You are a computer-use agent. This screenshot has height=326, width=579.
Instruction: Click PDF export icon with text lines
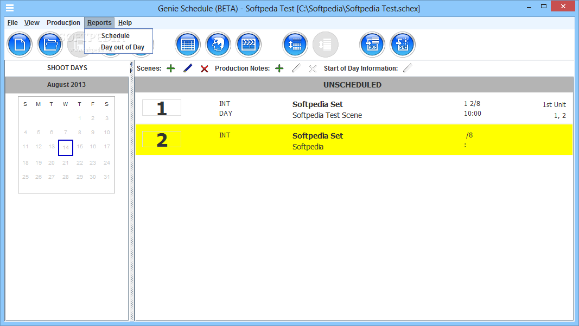(372, 45)
